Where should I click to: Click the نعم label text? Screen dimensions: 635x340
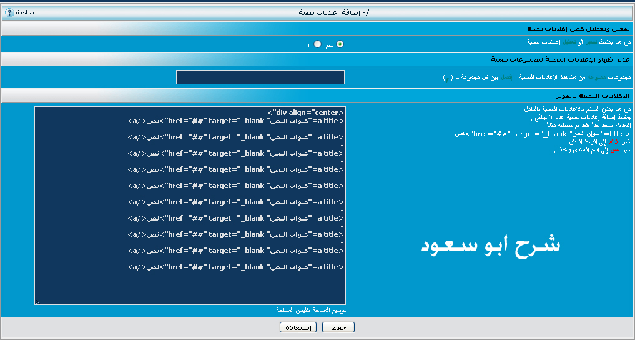[328, 45]
